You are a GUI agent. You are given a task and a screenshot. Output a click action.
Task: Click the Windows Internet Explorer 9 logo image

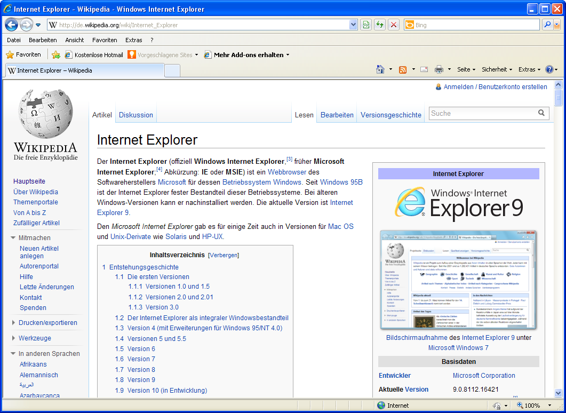pyautogui.click(x=458, y=203)
